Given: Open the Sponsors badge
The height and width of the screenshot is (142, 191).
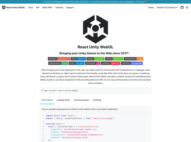Looking at the screenshot, I should pyautogui.click(x=92, y=63).
